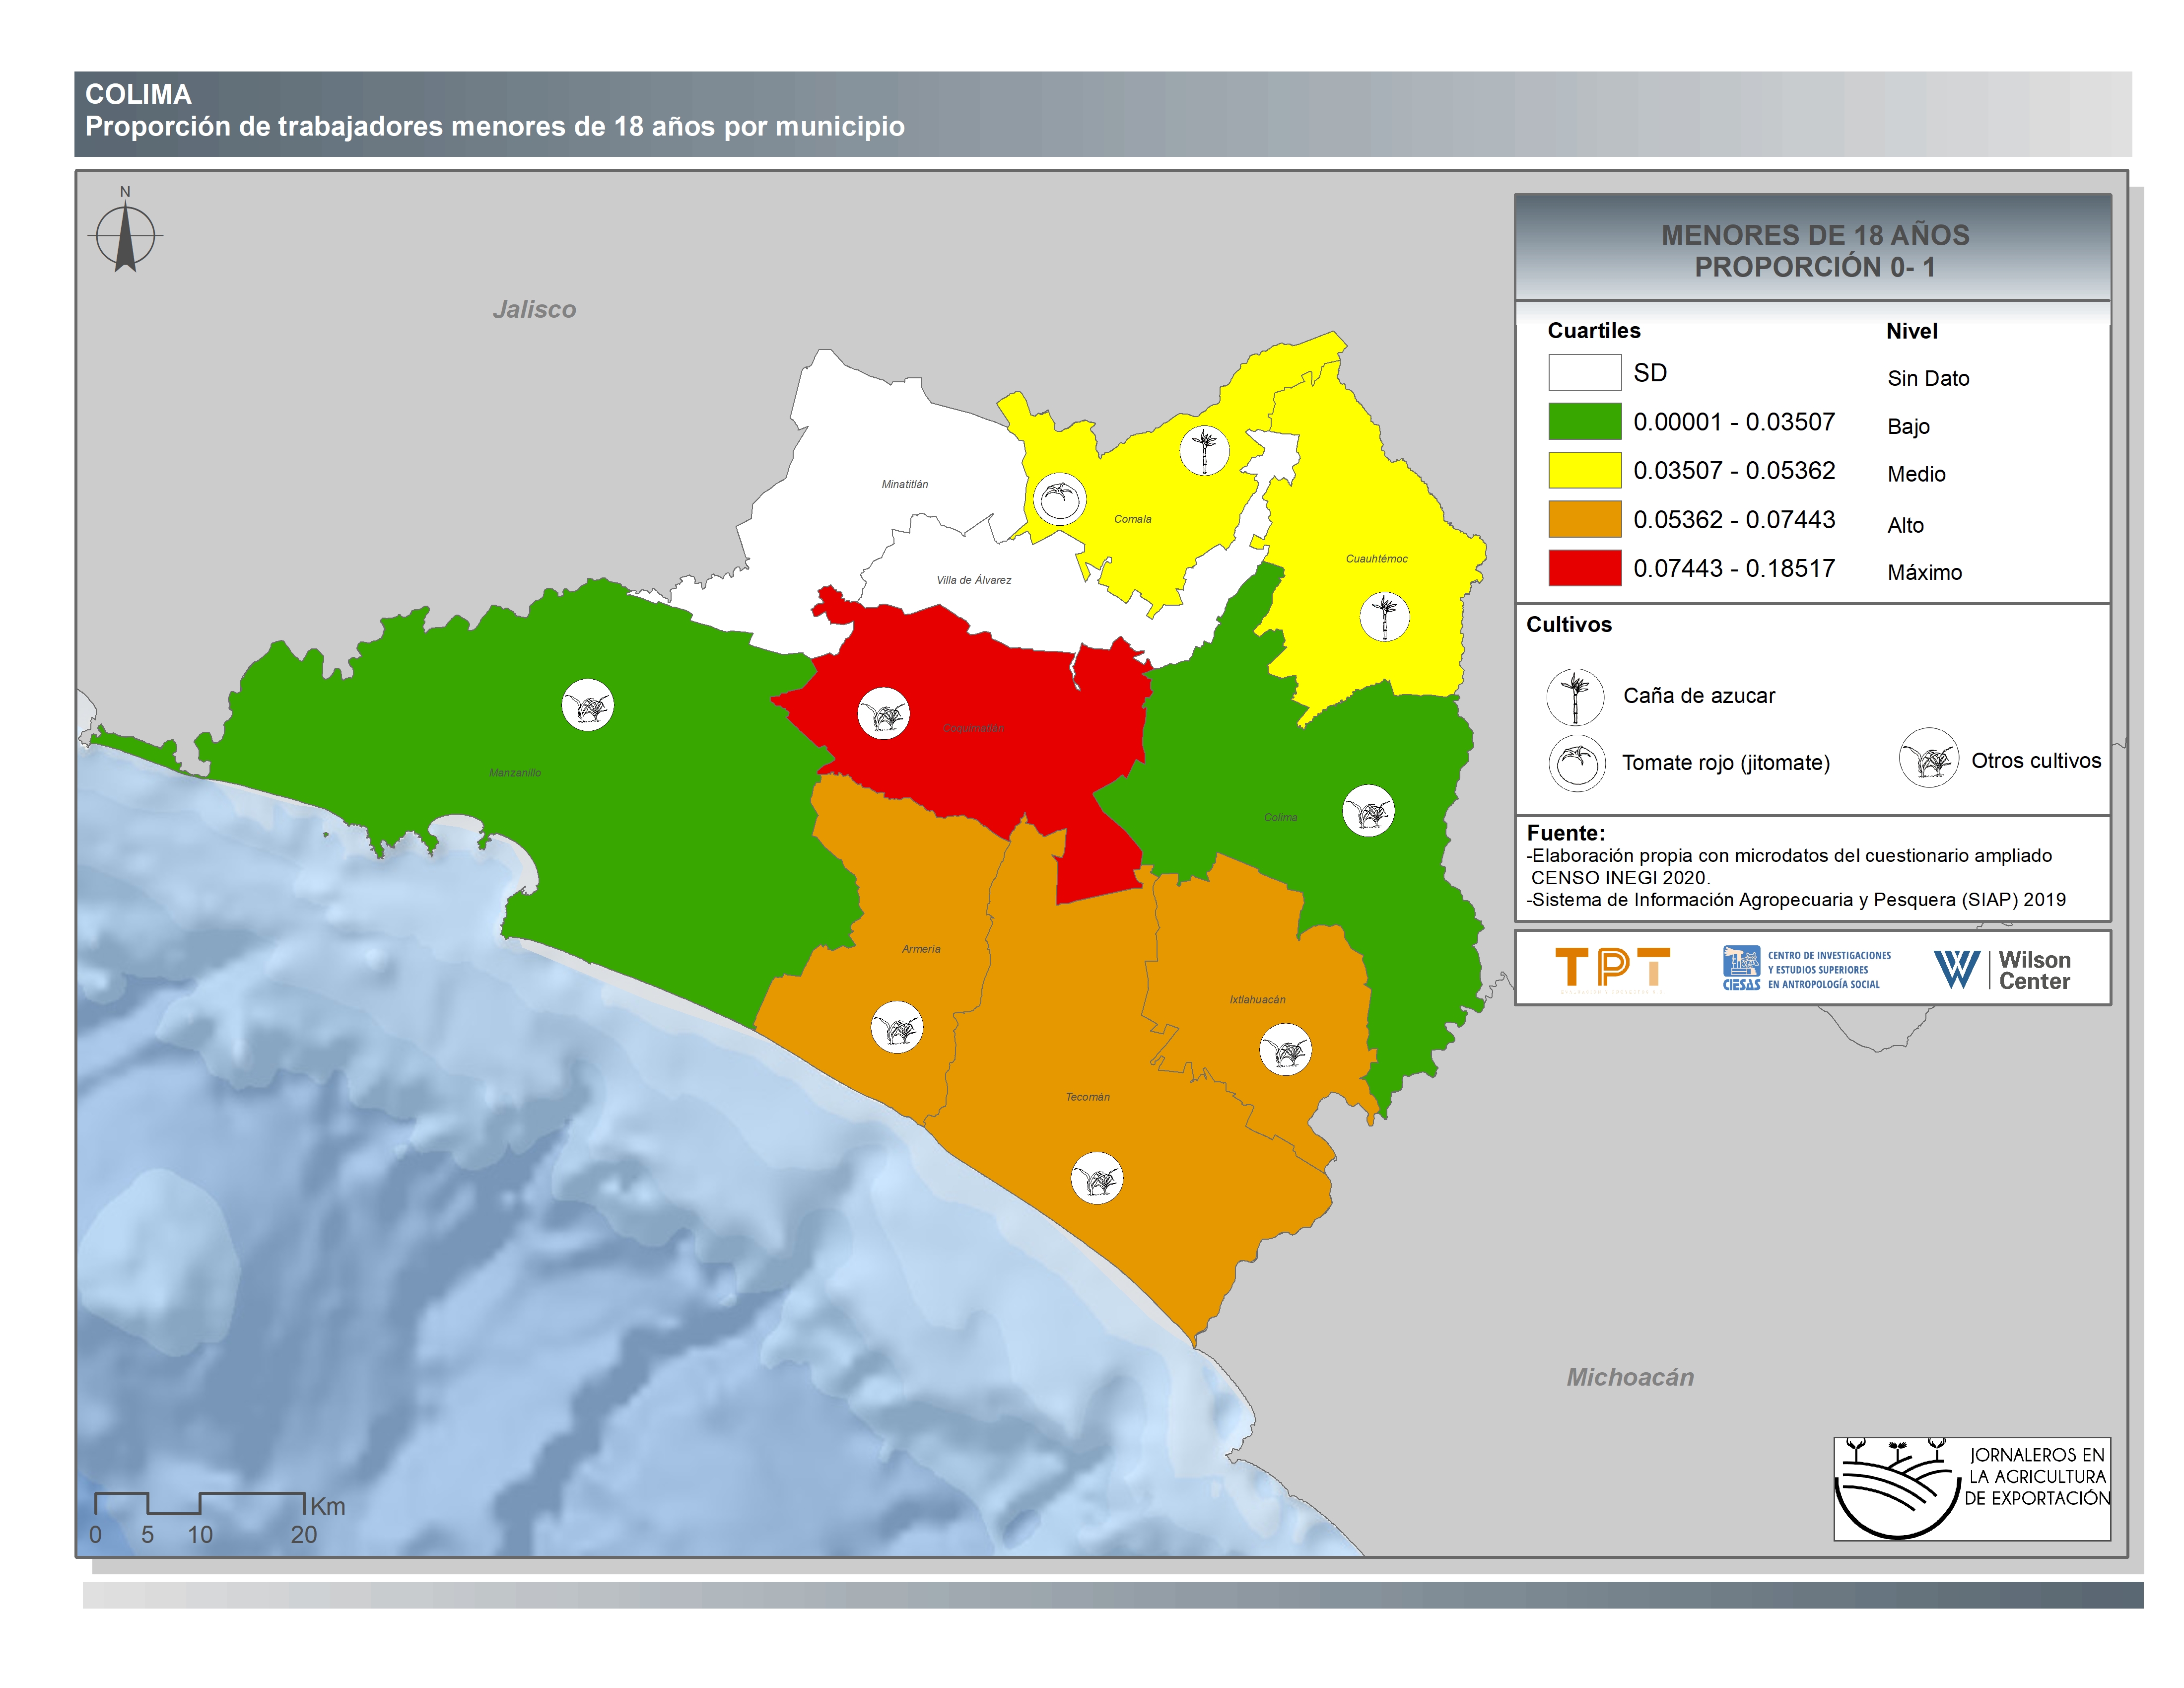Screen dimensions: 2184x1688
Task: Click the Minatitlán municipality label
Action: [x=904, y=484]
